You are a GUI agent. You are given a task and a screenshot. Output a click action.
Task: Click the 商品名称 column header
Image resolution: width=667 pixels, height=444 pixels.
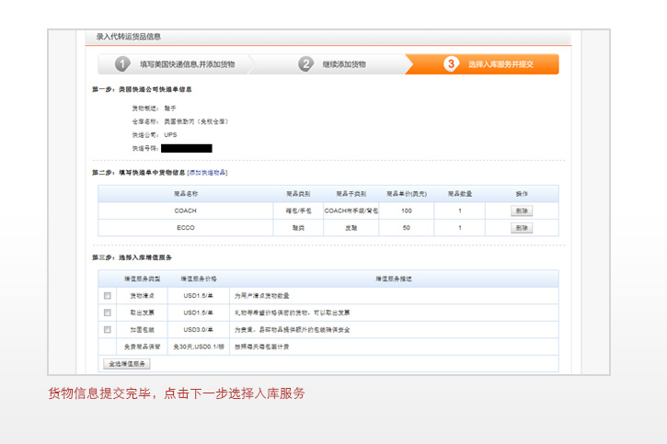(186, 194)
